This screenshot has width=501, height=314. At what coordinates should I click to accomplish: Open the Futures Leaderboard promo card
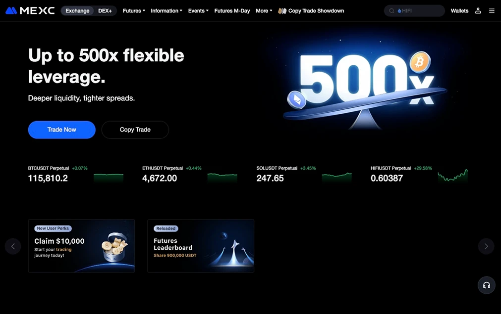click(x=201, y=246)
